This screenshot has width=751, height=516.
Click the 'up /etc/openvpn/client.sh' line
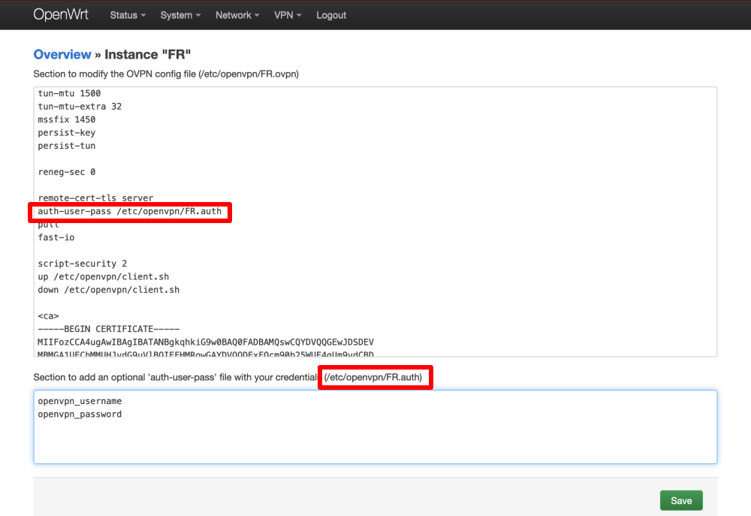pos(104,277)
